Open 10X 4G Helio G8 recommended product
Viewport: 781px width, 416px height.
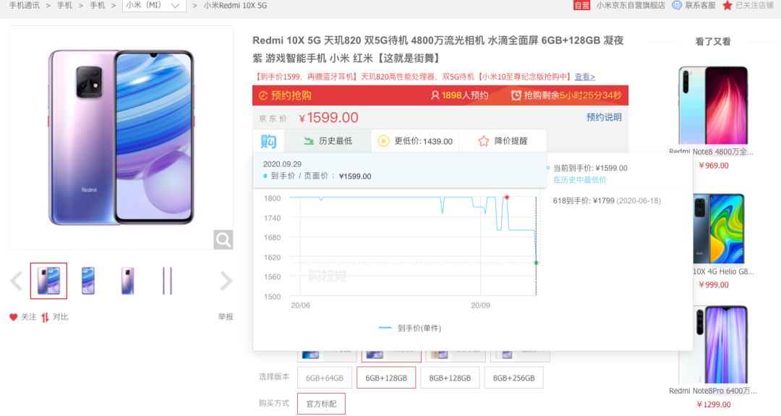719,229
